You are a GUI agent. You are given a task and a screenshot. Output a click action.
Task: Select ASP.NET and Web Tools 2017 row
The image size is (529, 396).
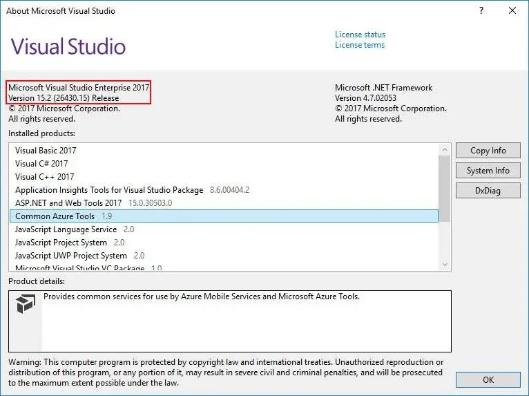pyautogui.click(x=224, y=203)
